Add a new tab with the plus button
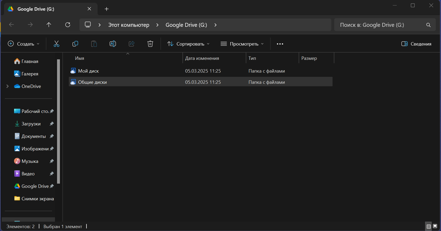Image resolution: width=441 pixels, height=231 pixels. [107, 9]
